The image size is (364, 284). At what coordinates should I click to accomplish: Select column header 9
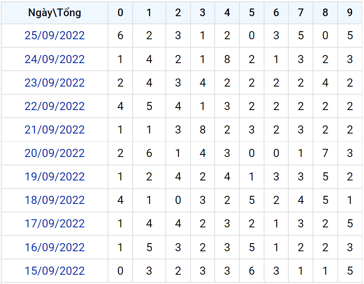pyautogui.click(x=350, y=13)
